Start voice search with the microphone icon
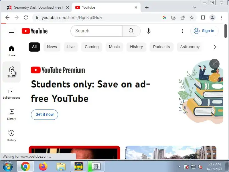 click(149, 31)
